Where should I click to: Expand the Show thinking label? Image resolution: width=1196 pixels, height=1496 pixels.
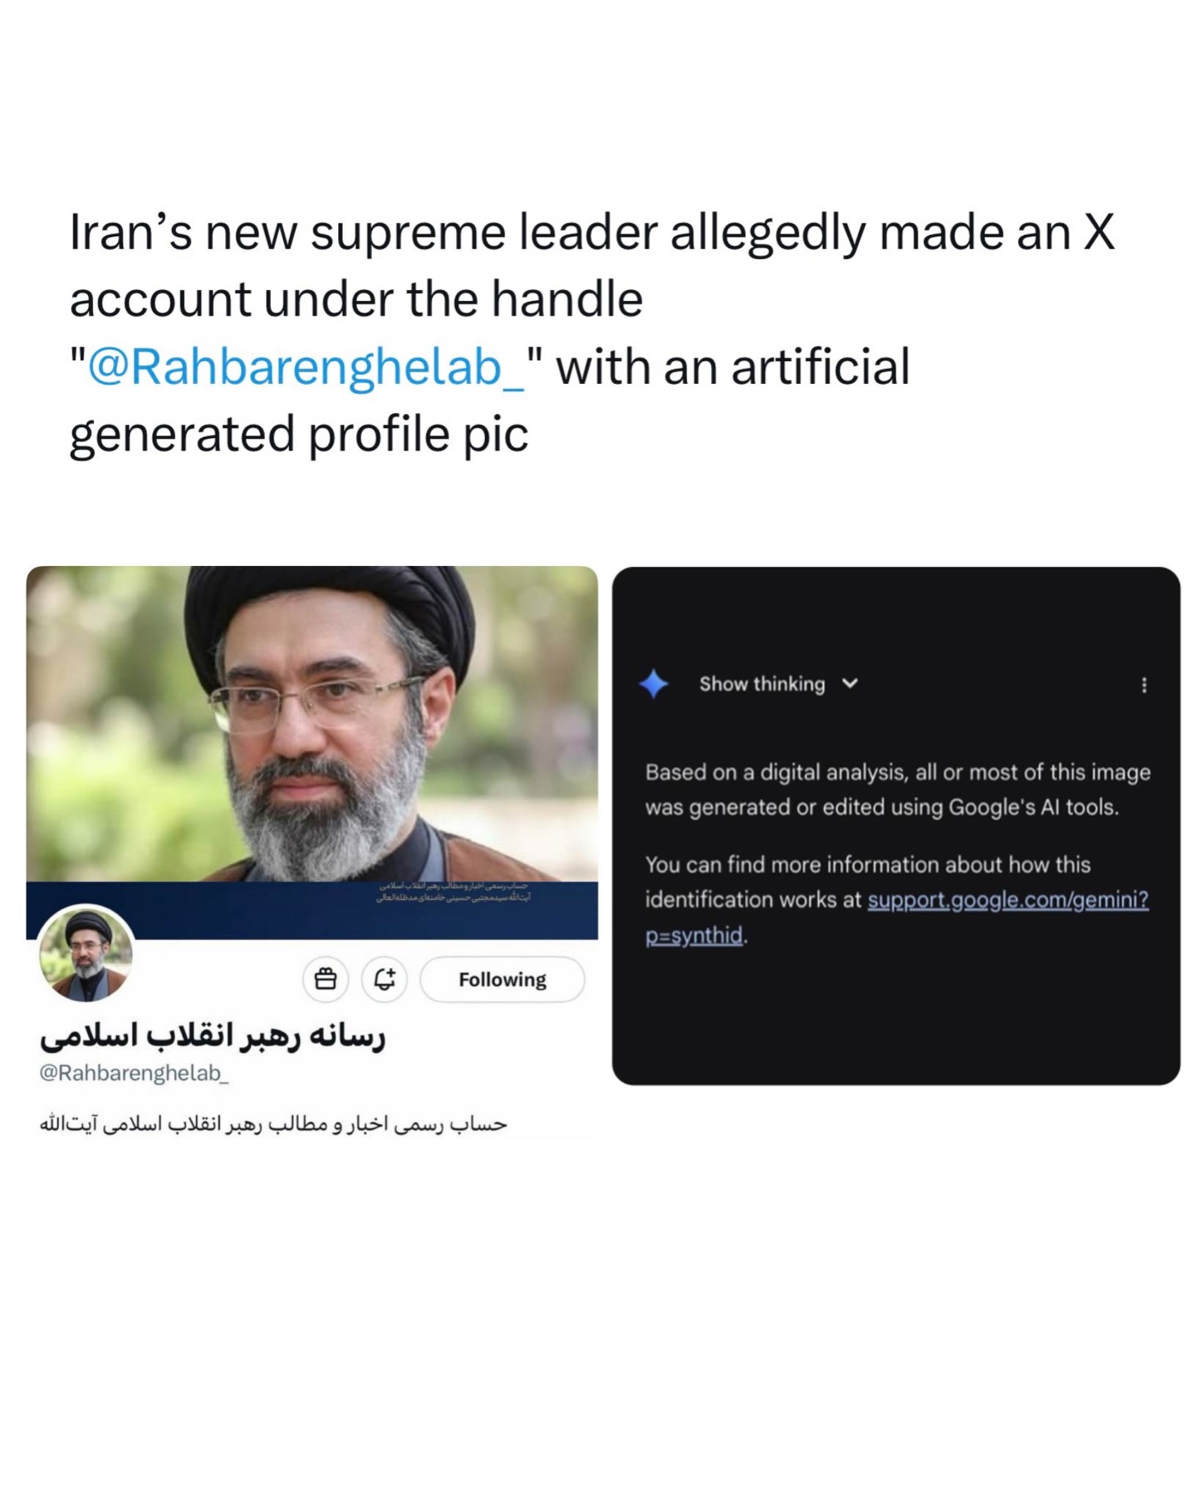click(x=762, y=684)
